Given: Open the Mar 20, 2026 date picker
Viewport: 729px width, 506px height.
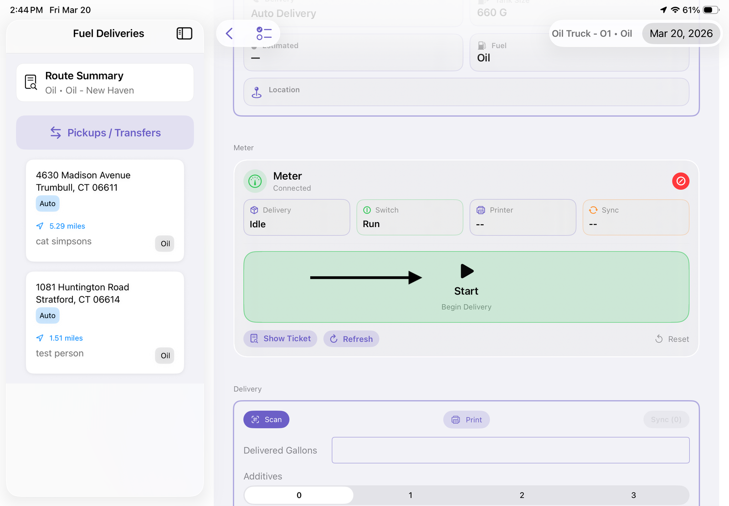Looking at the screenshot, I should [681, 34].
